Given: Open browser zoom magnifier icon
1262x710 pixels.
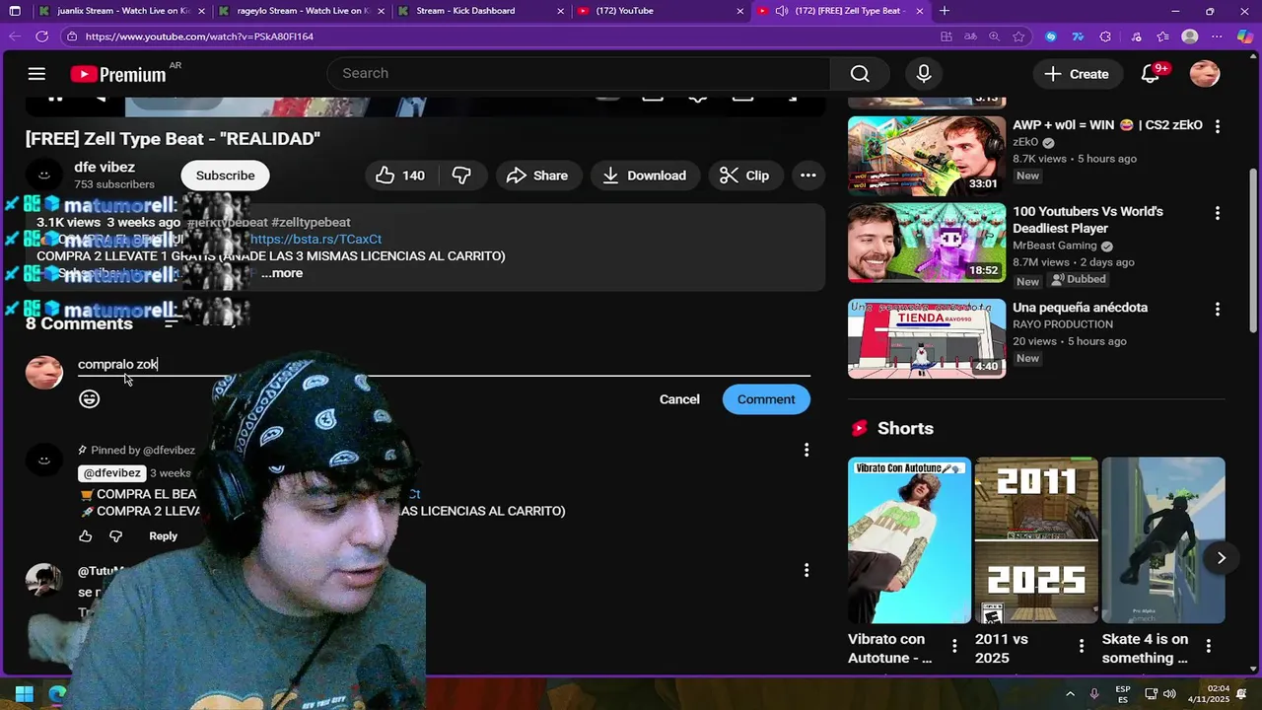Looking at the screenshot, I should click(x=994, y=36).
